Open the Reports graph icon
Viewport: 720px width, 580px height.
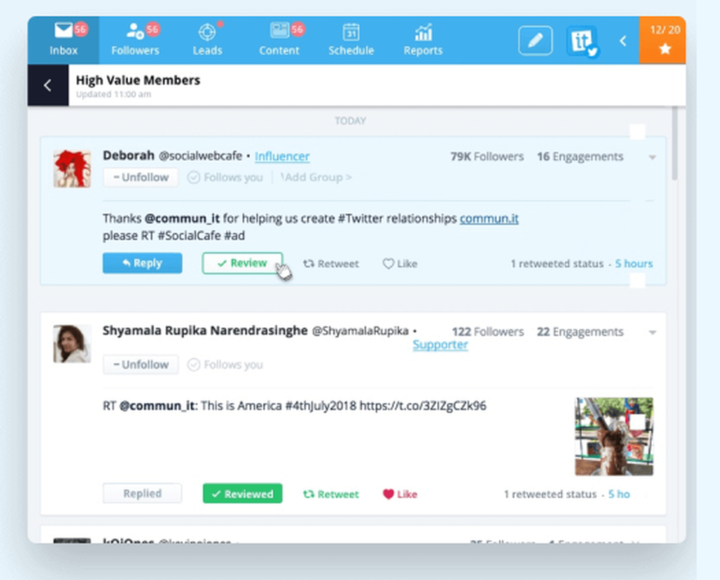[423, 32]
